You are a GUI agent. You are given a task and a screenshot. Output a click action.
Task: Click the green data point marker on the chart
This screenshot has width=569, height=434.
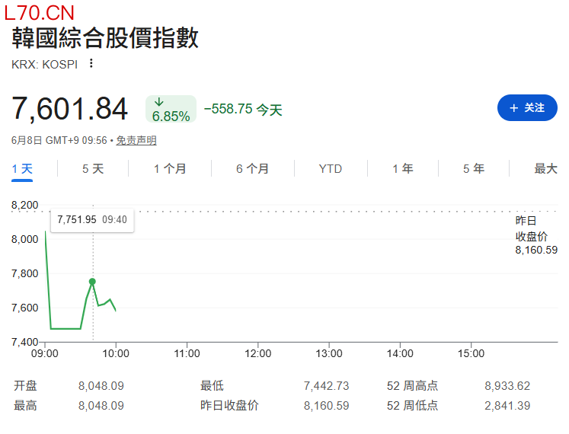coord(92,281)
